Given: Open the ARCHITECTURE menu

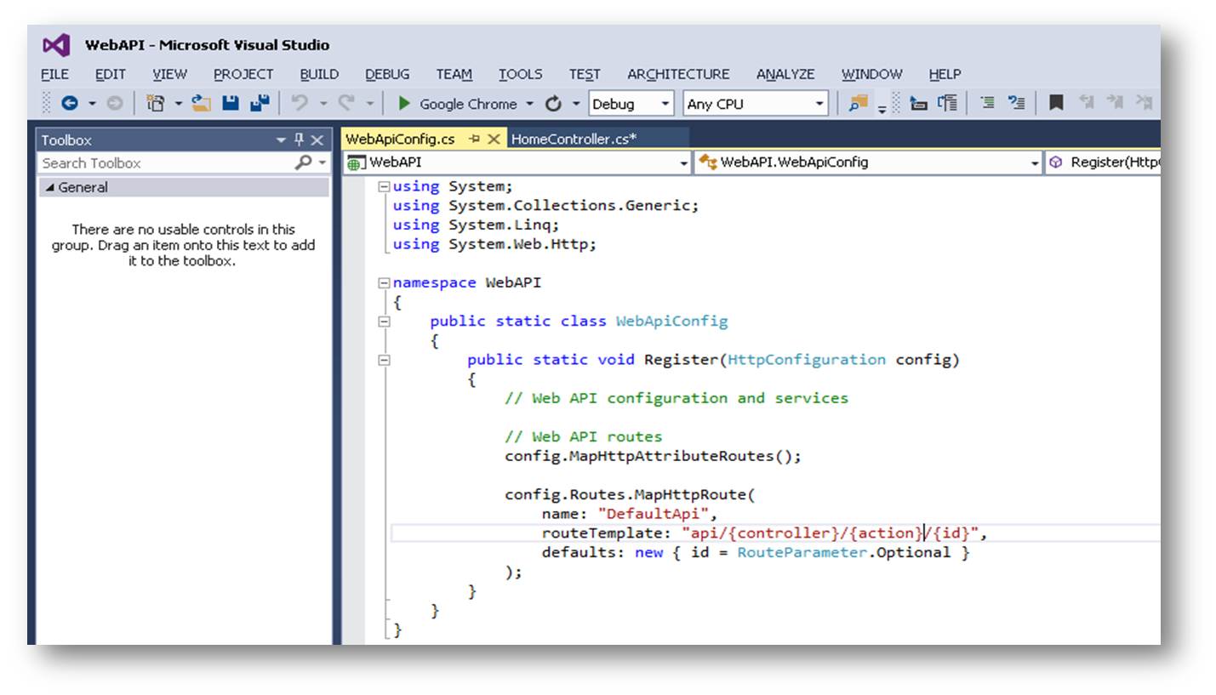Looking at the screenshot, I should point(679,74).
